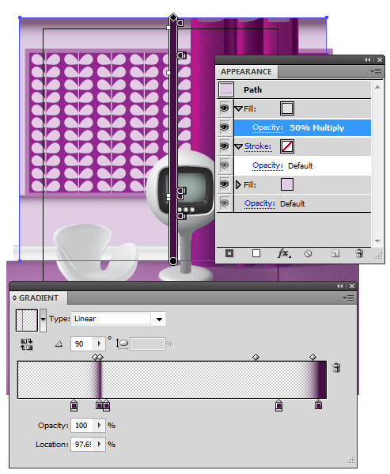Click the Stroke none swatch

(x=287, y=146)
